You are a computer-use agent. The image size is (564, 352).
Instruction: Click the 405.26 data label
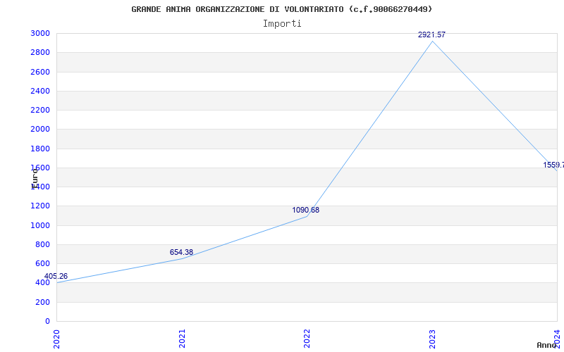tap(56, 276)
